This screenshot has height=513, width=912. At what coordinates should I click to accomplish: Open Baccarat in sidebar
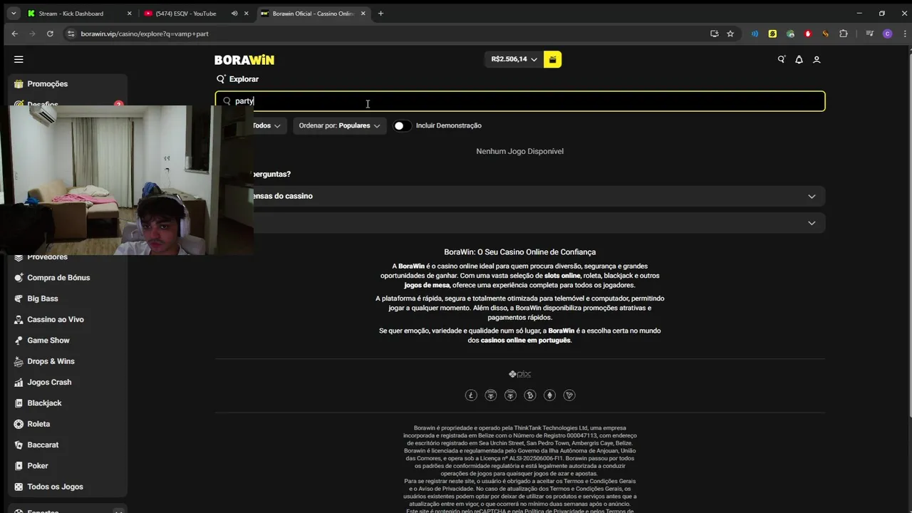pos(43,445)
